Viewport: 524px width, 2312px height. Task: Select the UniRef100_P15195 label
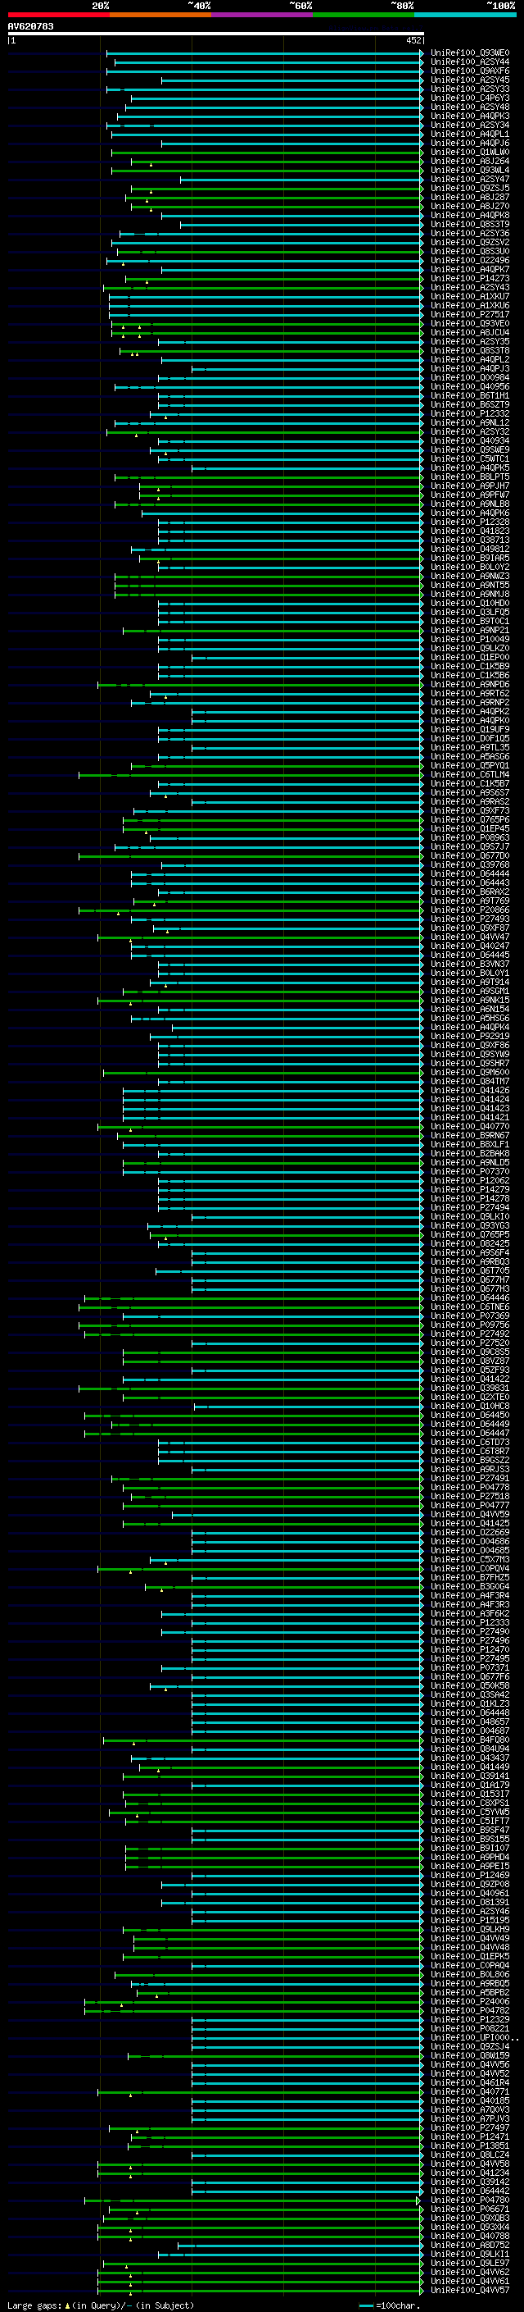[470, 1920]
